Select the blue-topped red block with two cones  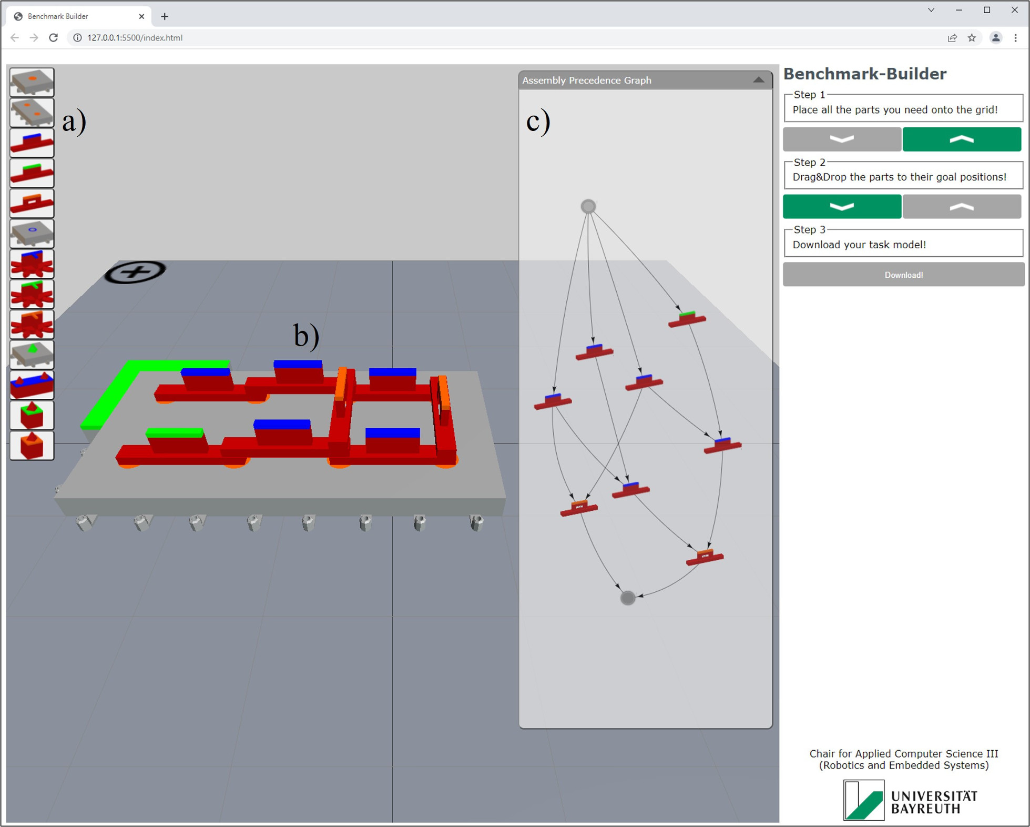(x=32, y=385)
